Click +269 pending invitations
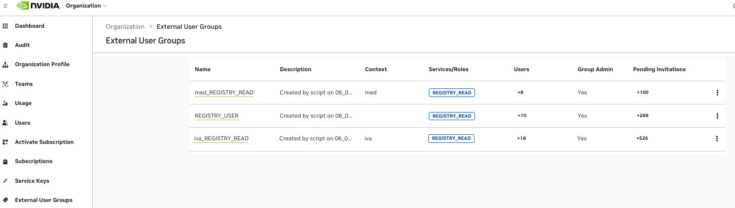Viewport: 735px width, 208px height. (642, 116)
